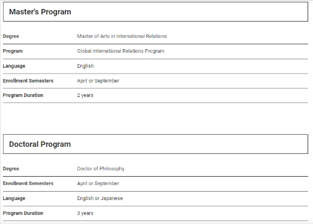The width and height of the screenshot is (313, 224).
Task: Click Global International Relations Program value
Action: [121, 51]
